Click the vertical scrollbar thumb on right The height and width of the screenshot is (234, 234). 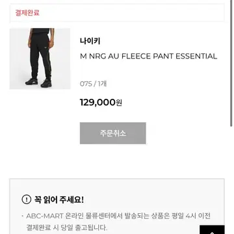231,63
